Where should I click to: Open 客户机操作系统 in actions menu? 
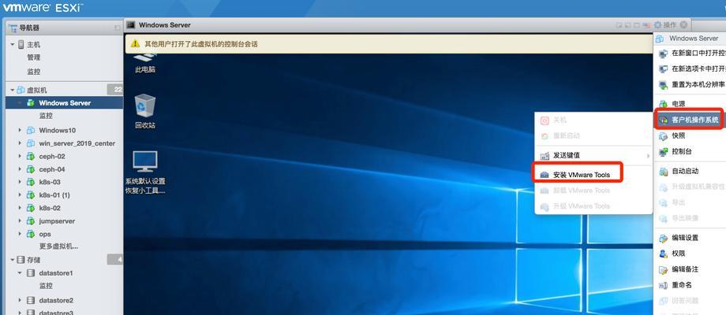tap(690, 120)
